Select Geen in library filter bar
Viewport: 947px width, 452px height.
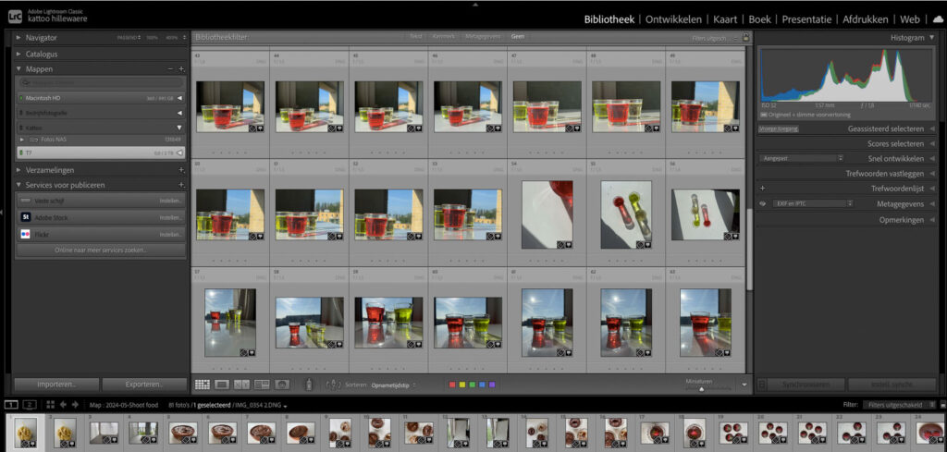(x=518, y=37)
